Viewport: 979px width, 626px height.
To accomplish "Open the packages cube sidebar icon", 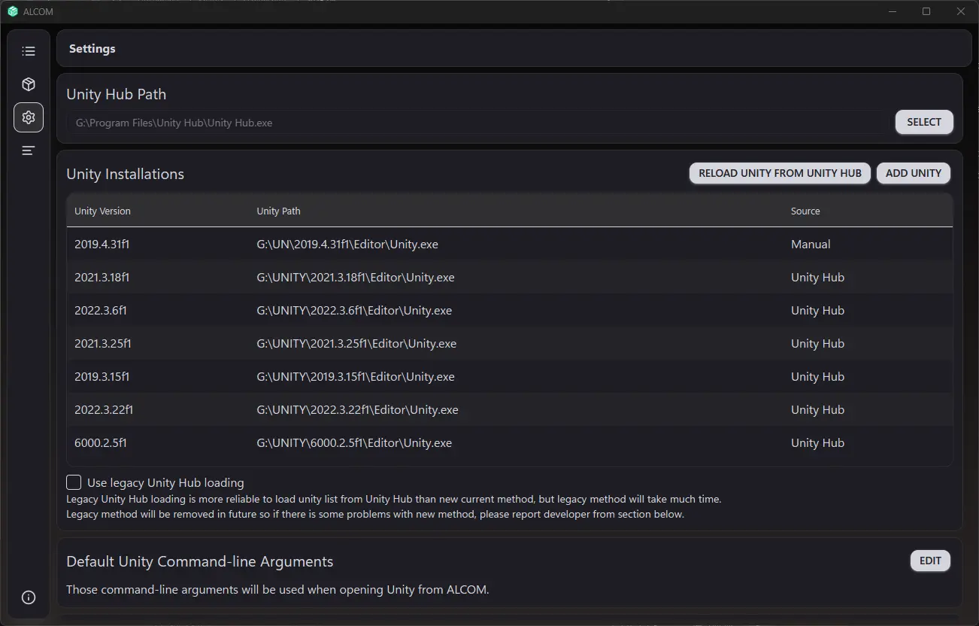I will (x=29, y=84).
